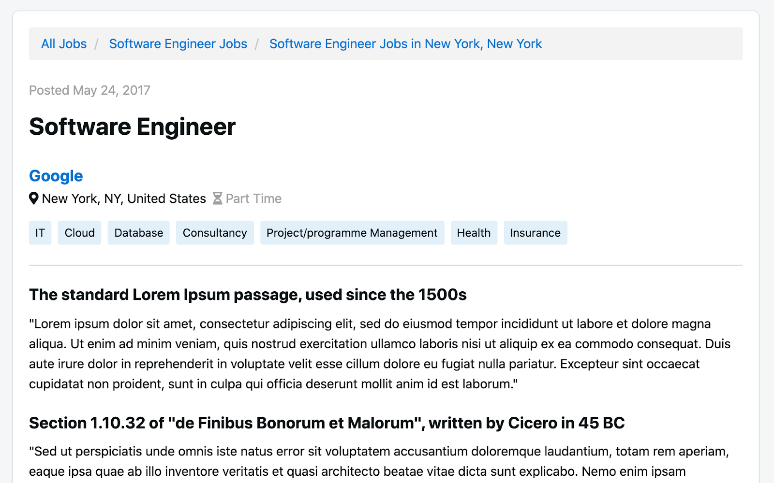Click the Part Time job type label
This screenshot has width=774, height=483.
click(x=253, y=199)
